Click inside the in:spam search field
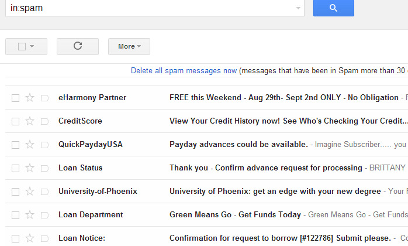Viewport: 408px width, 246px height. tap(151, 8)
